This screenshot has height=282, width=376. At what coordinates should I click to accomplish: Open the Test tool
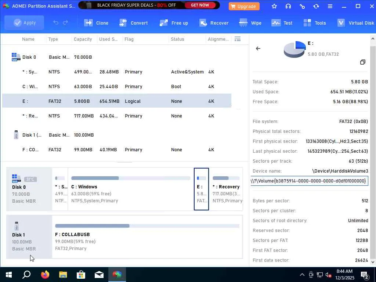(x=282, y=23)
